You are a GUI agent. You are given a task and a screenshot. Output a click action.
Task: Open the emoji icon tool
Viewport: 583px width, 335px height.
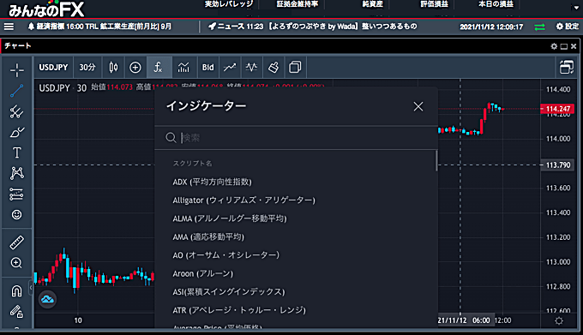click(17, 215)
